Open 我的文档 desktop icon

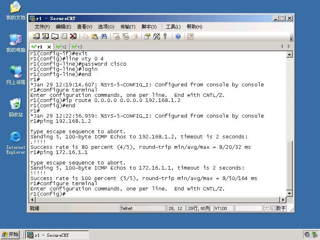tap(16, 11)
